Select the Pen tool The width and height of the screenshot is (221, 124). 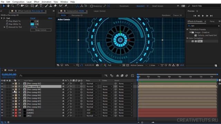pyautogui.click(x=37, y=6)
